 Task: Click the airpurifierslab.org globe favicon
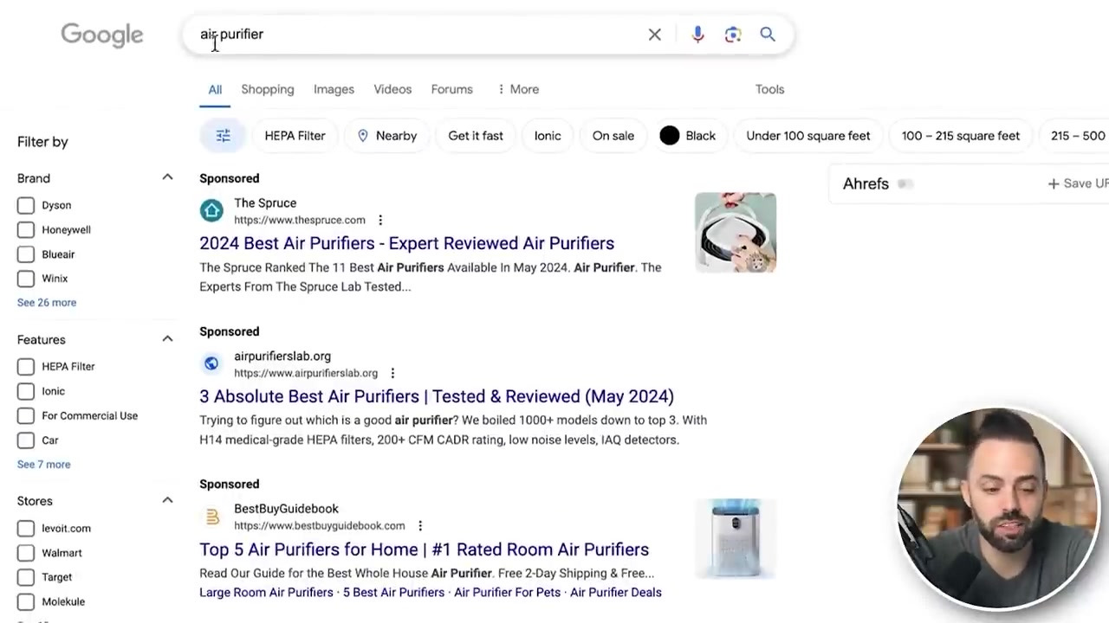point(211,363)
